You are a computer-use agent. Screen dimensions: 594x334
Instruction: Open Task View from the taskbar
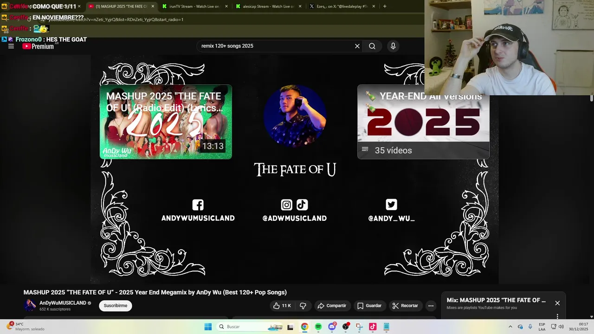click(290, 327)
